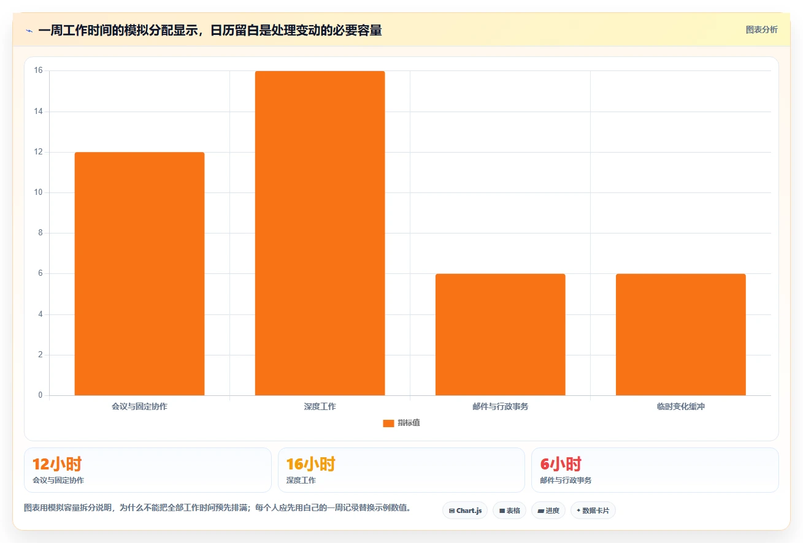Click the y-axis value 10
The width and height of the screenshot is (803, 543).
(x=39, y=192)
